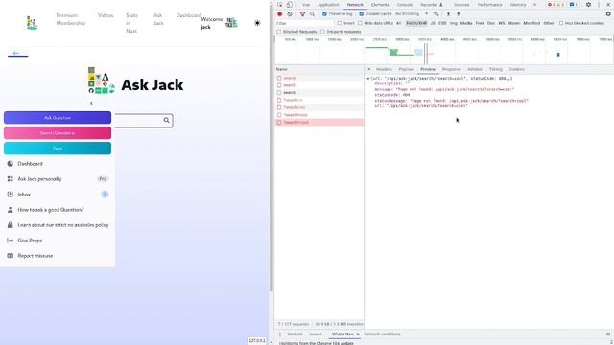
Task: Click the teal Tags button
Action: pyautogui.click(x=58, y=149)
